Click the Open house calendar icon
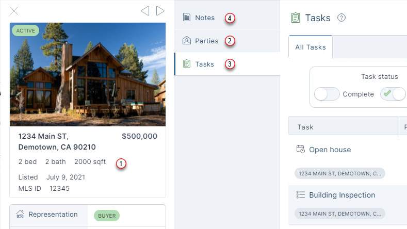 coord(301,150)
